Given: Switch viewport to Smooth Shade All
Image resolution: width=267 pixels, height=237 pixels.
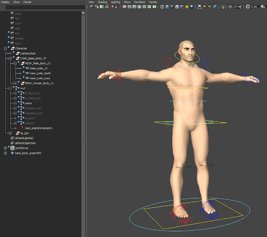Looking at the screenshot, I should tap(167, 7).
